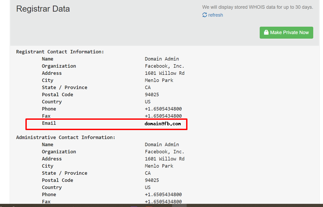Click the stored WHOIS data 30 days notice

[258, 7]
